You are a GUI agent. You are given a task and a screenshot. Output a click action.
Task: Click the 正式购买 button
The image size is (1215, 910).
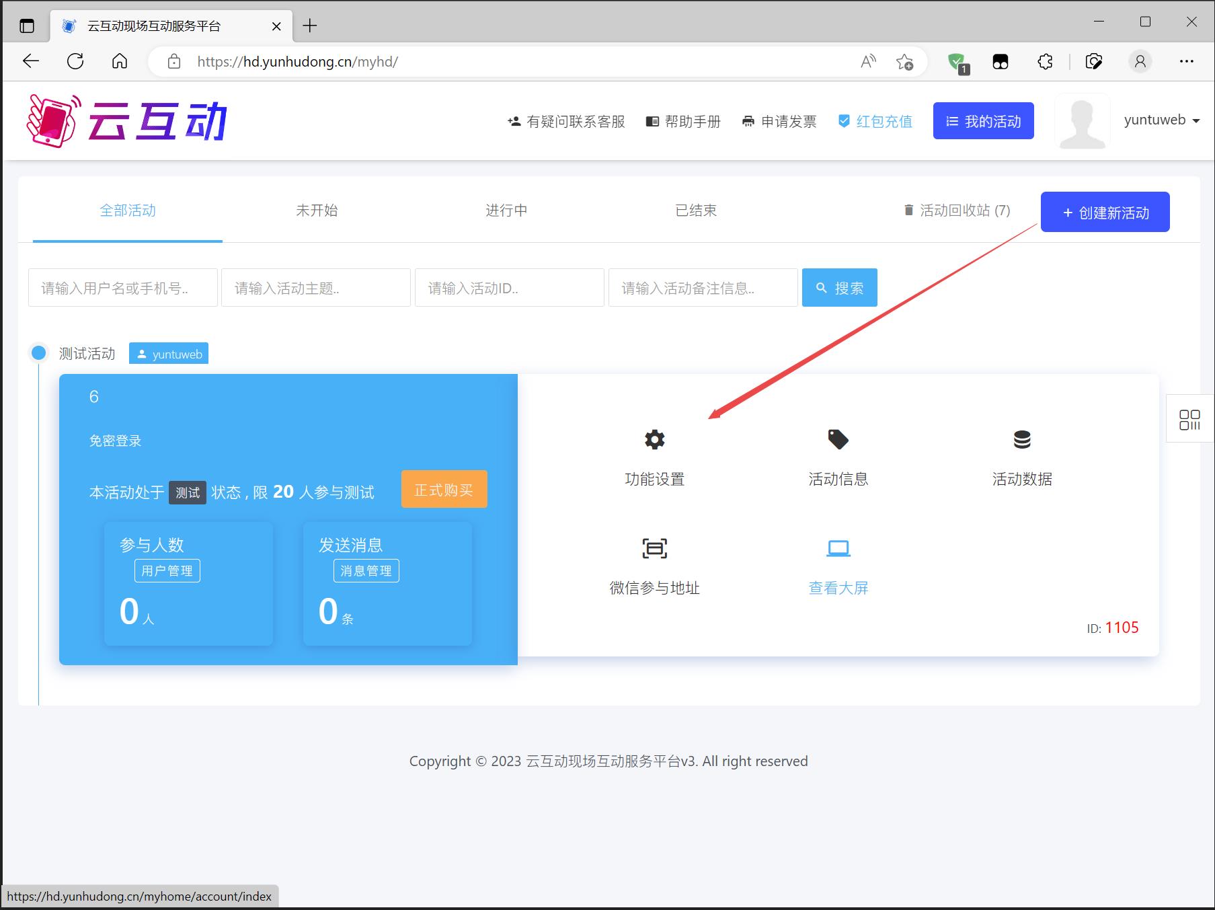(444, 489)
